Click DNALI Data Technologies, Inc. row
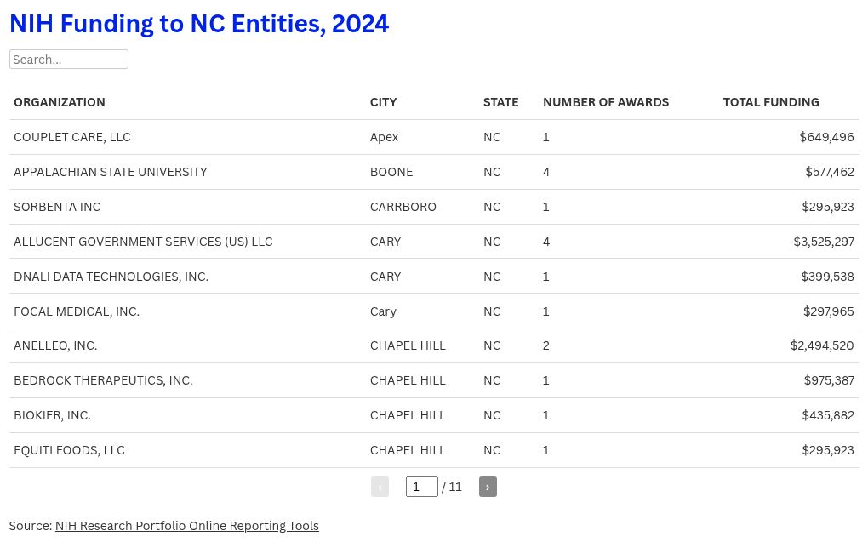This screenshot has width=868, height=542. click(x=434, y=277)
